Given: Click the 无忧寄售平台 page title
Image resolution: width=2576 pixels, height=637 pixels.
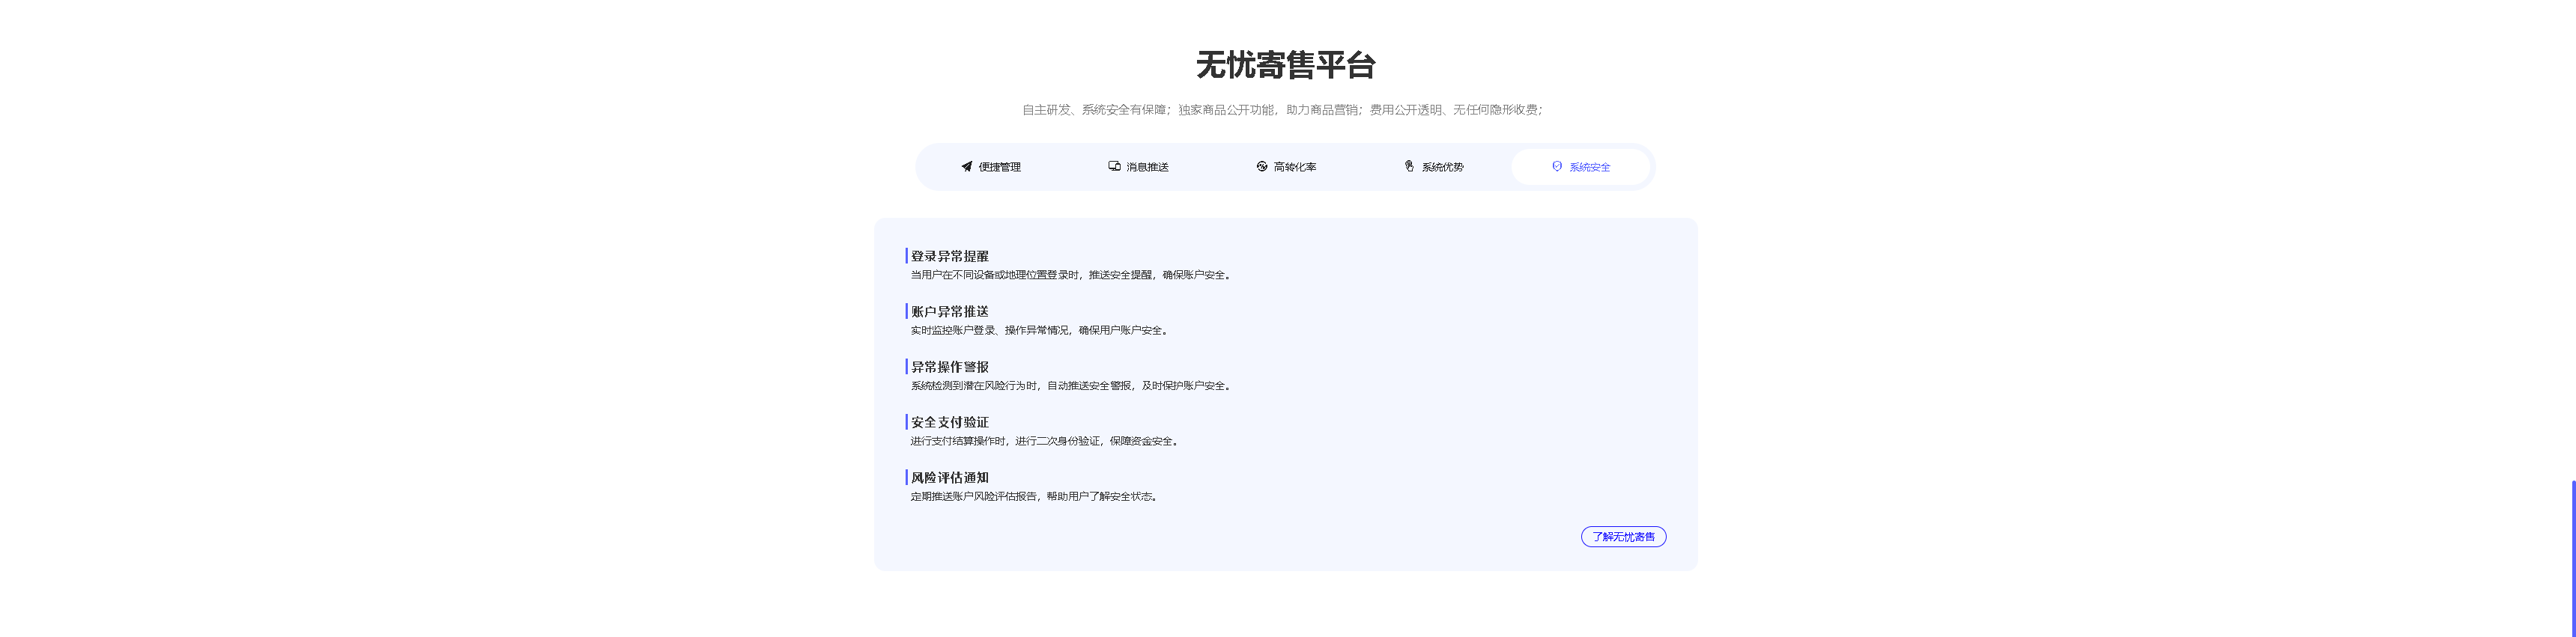Looking at the screenshot, I should click(x=1285, y=65).
